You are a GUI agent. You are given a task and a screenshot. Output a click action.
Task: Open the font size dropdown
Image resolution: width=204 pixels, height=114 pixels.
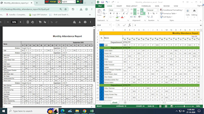127,10
